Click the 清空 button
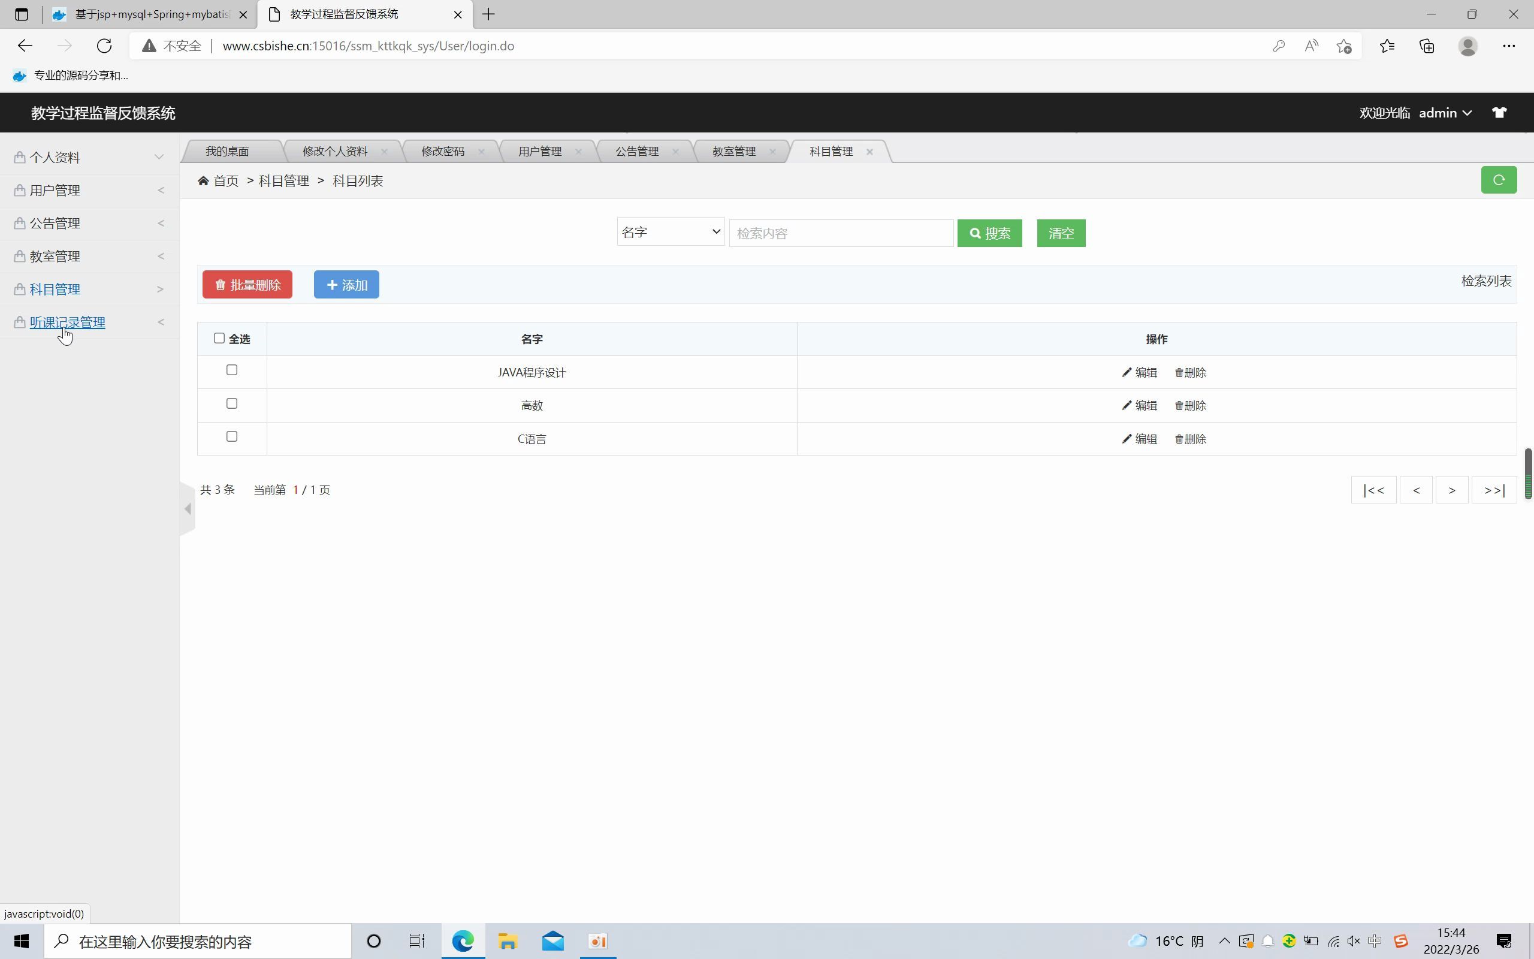This screenshot has height=959, width=1534. (1061, 233)
